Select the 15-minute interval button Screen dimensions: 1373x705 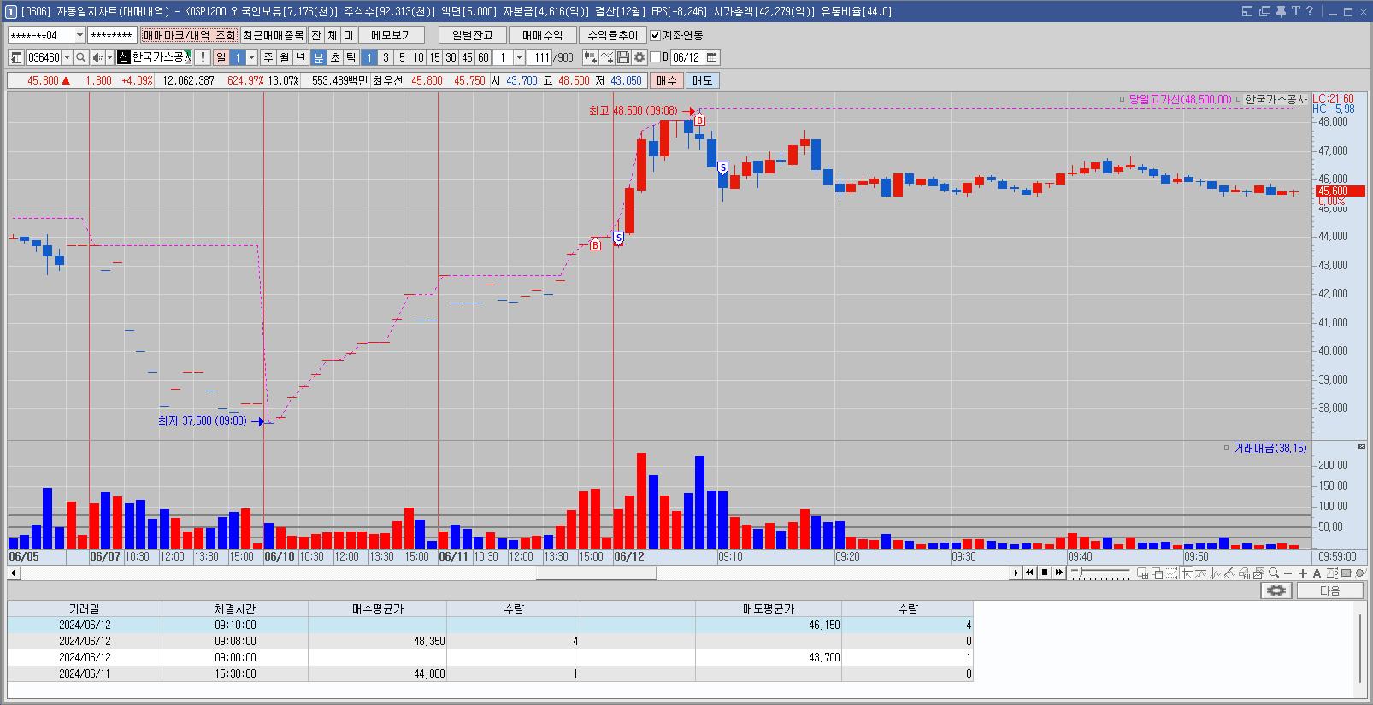click(x=434, y=57)
